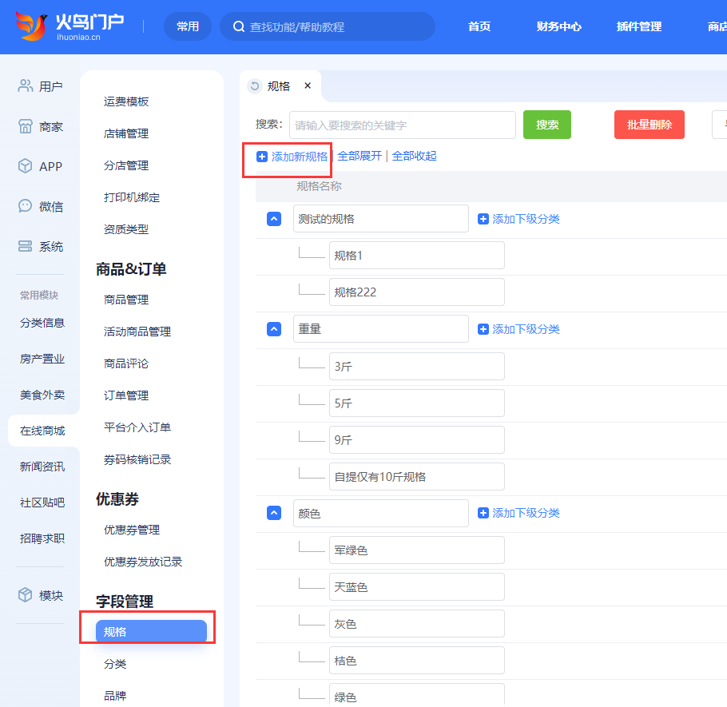Select 在线商城 module in sidebar
Viewport: 727px width, 707px height.
pyautogui.click(x=42, y=431)
